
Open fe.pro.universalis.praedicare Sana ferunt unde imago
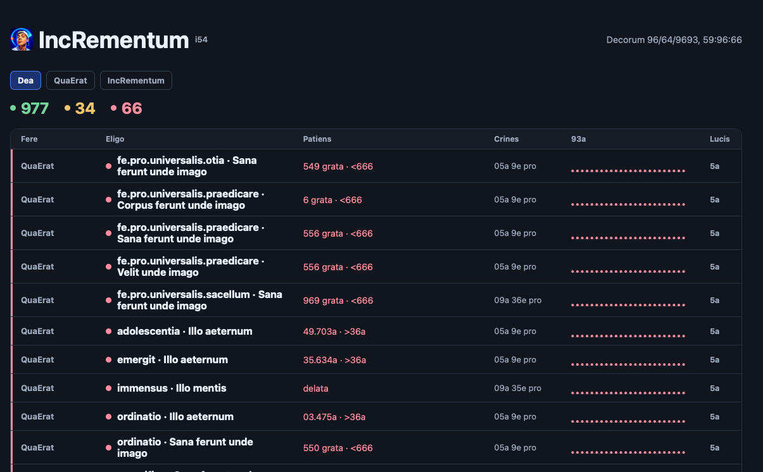click(x=191, y=233)
